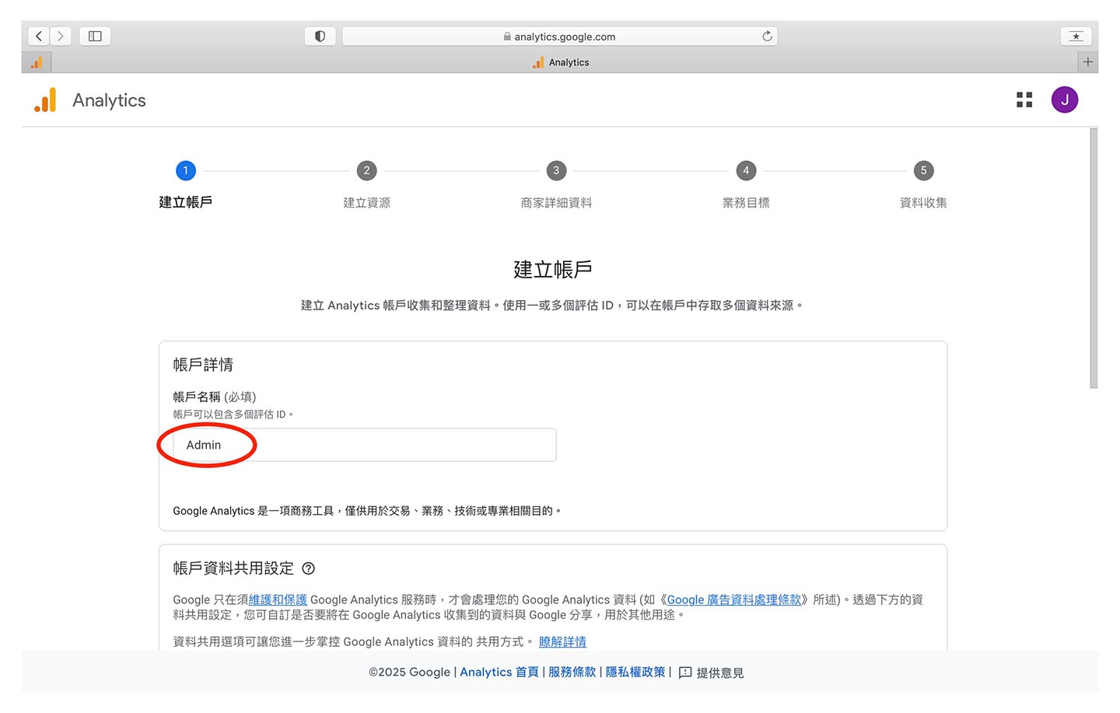Open the purple J account avatar
The height and width of the screenshot is (713, 1120).
1064,100
